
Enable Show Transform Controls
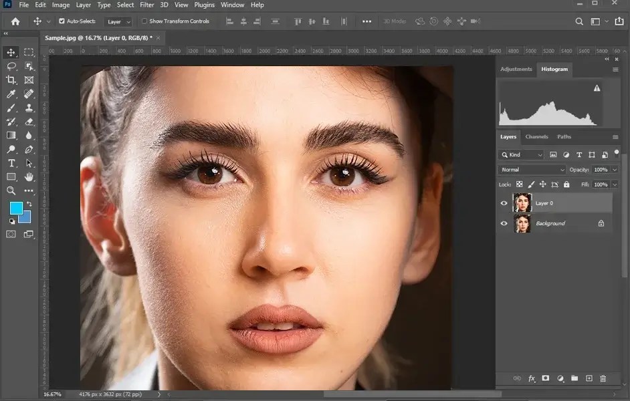pos(144,21)
